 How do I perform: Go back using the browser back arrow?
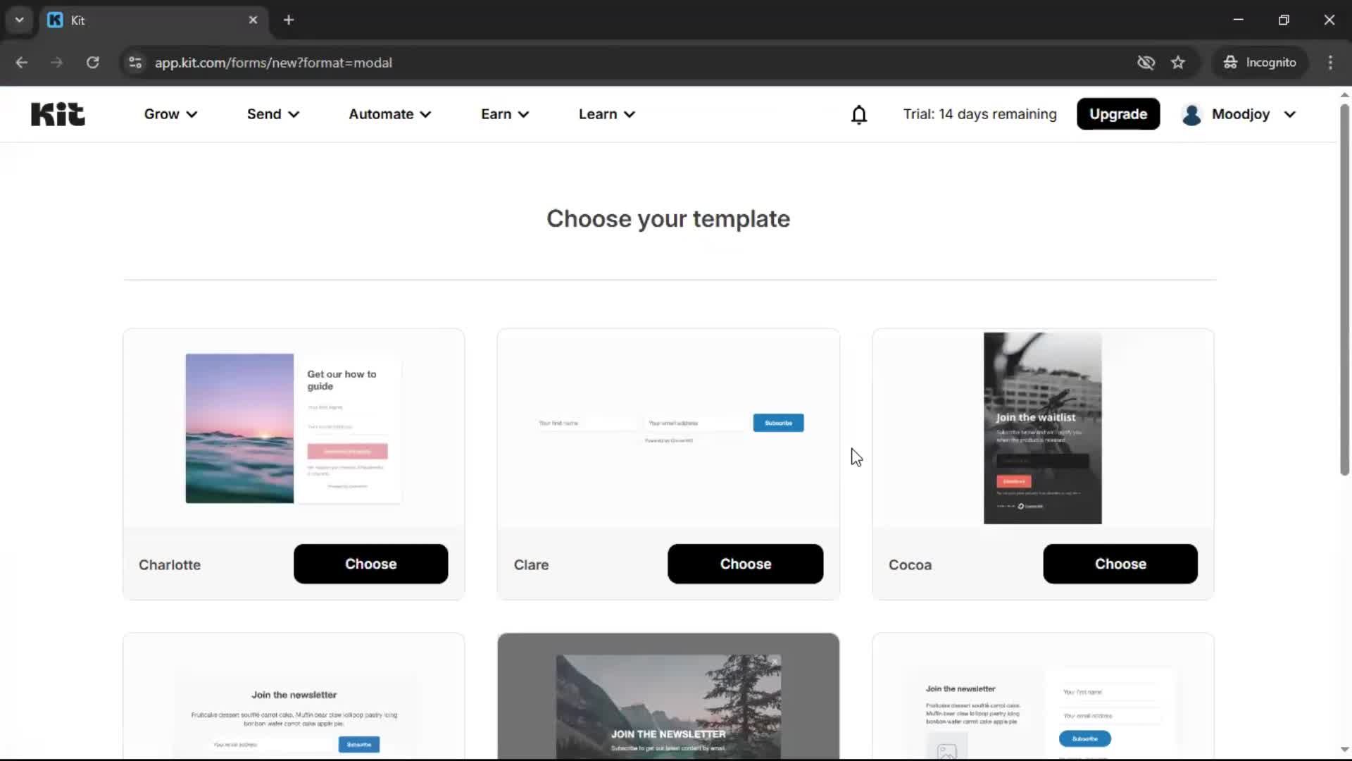coord(22,62)
